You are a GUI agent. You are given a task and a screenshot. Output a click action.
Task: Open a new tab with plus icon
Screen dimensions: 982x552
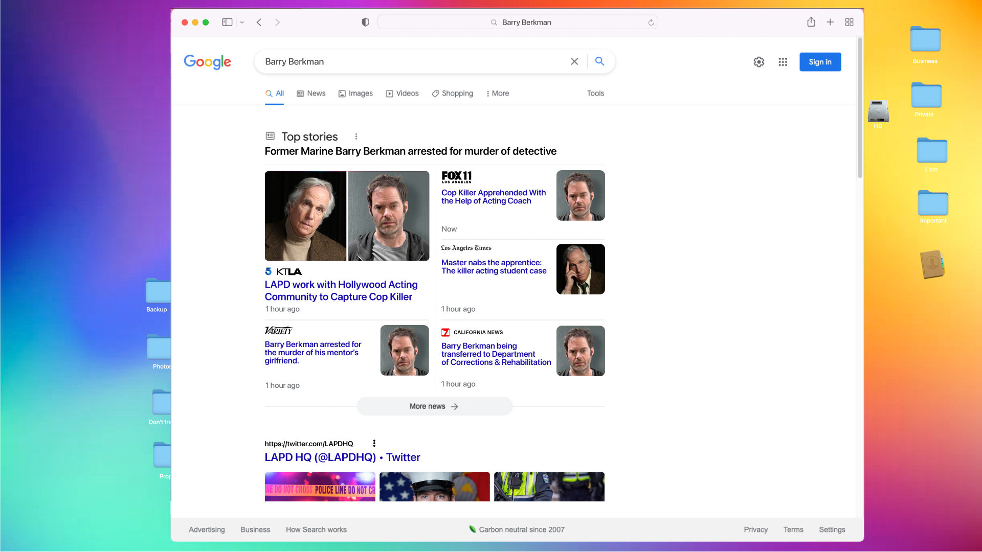830,22
